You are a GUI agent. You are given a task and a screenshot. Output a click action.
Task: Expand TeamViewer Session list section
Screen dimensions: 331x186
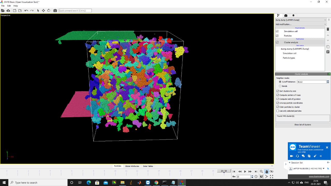[290, 163]
